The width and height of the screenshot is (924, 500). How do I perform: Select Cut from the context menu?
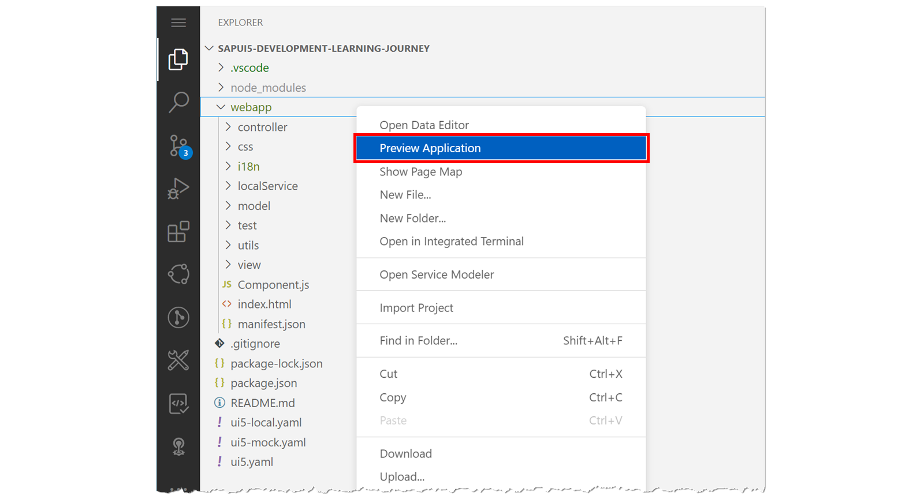tap(501, 374)
